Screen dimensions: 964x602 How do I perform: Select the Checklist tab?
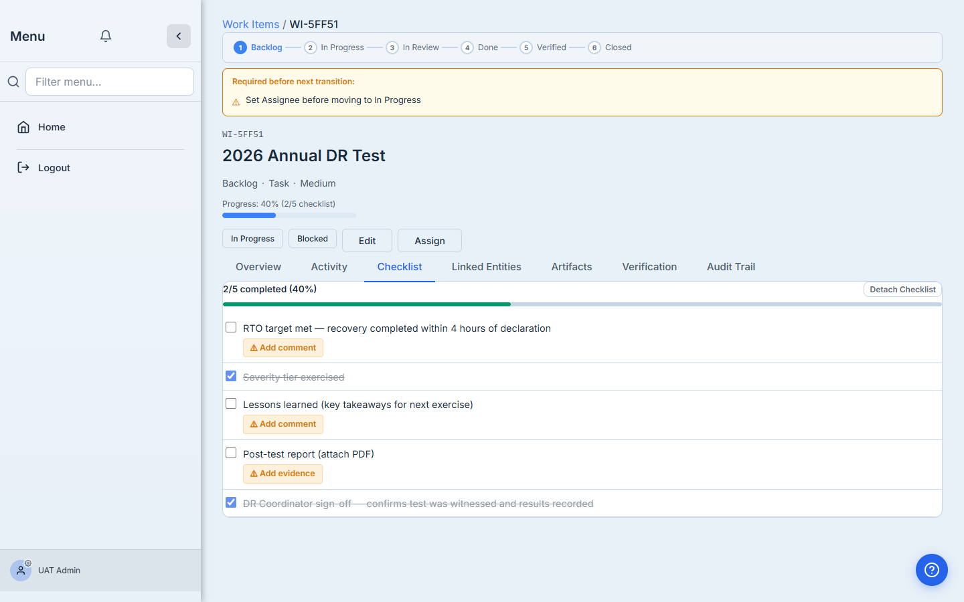point(400,267)
